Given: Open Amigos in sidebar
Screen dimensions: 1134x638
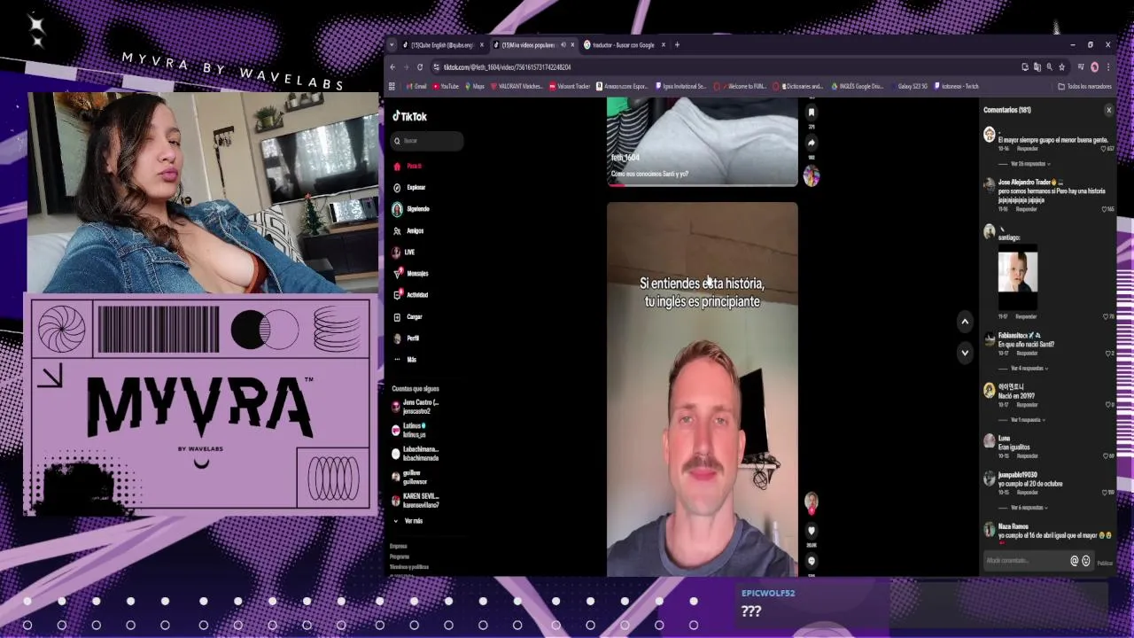Looking at the screenshot, I should (408, 230).
